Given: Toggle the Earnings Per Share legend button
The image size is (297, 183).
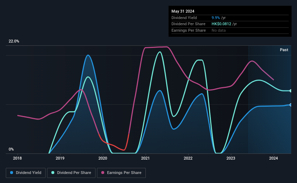Looking at the screenshot, I should click(x=121, y=173).
